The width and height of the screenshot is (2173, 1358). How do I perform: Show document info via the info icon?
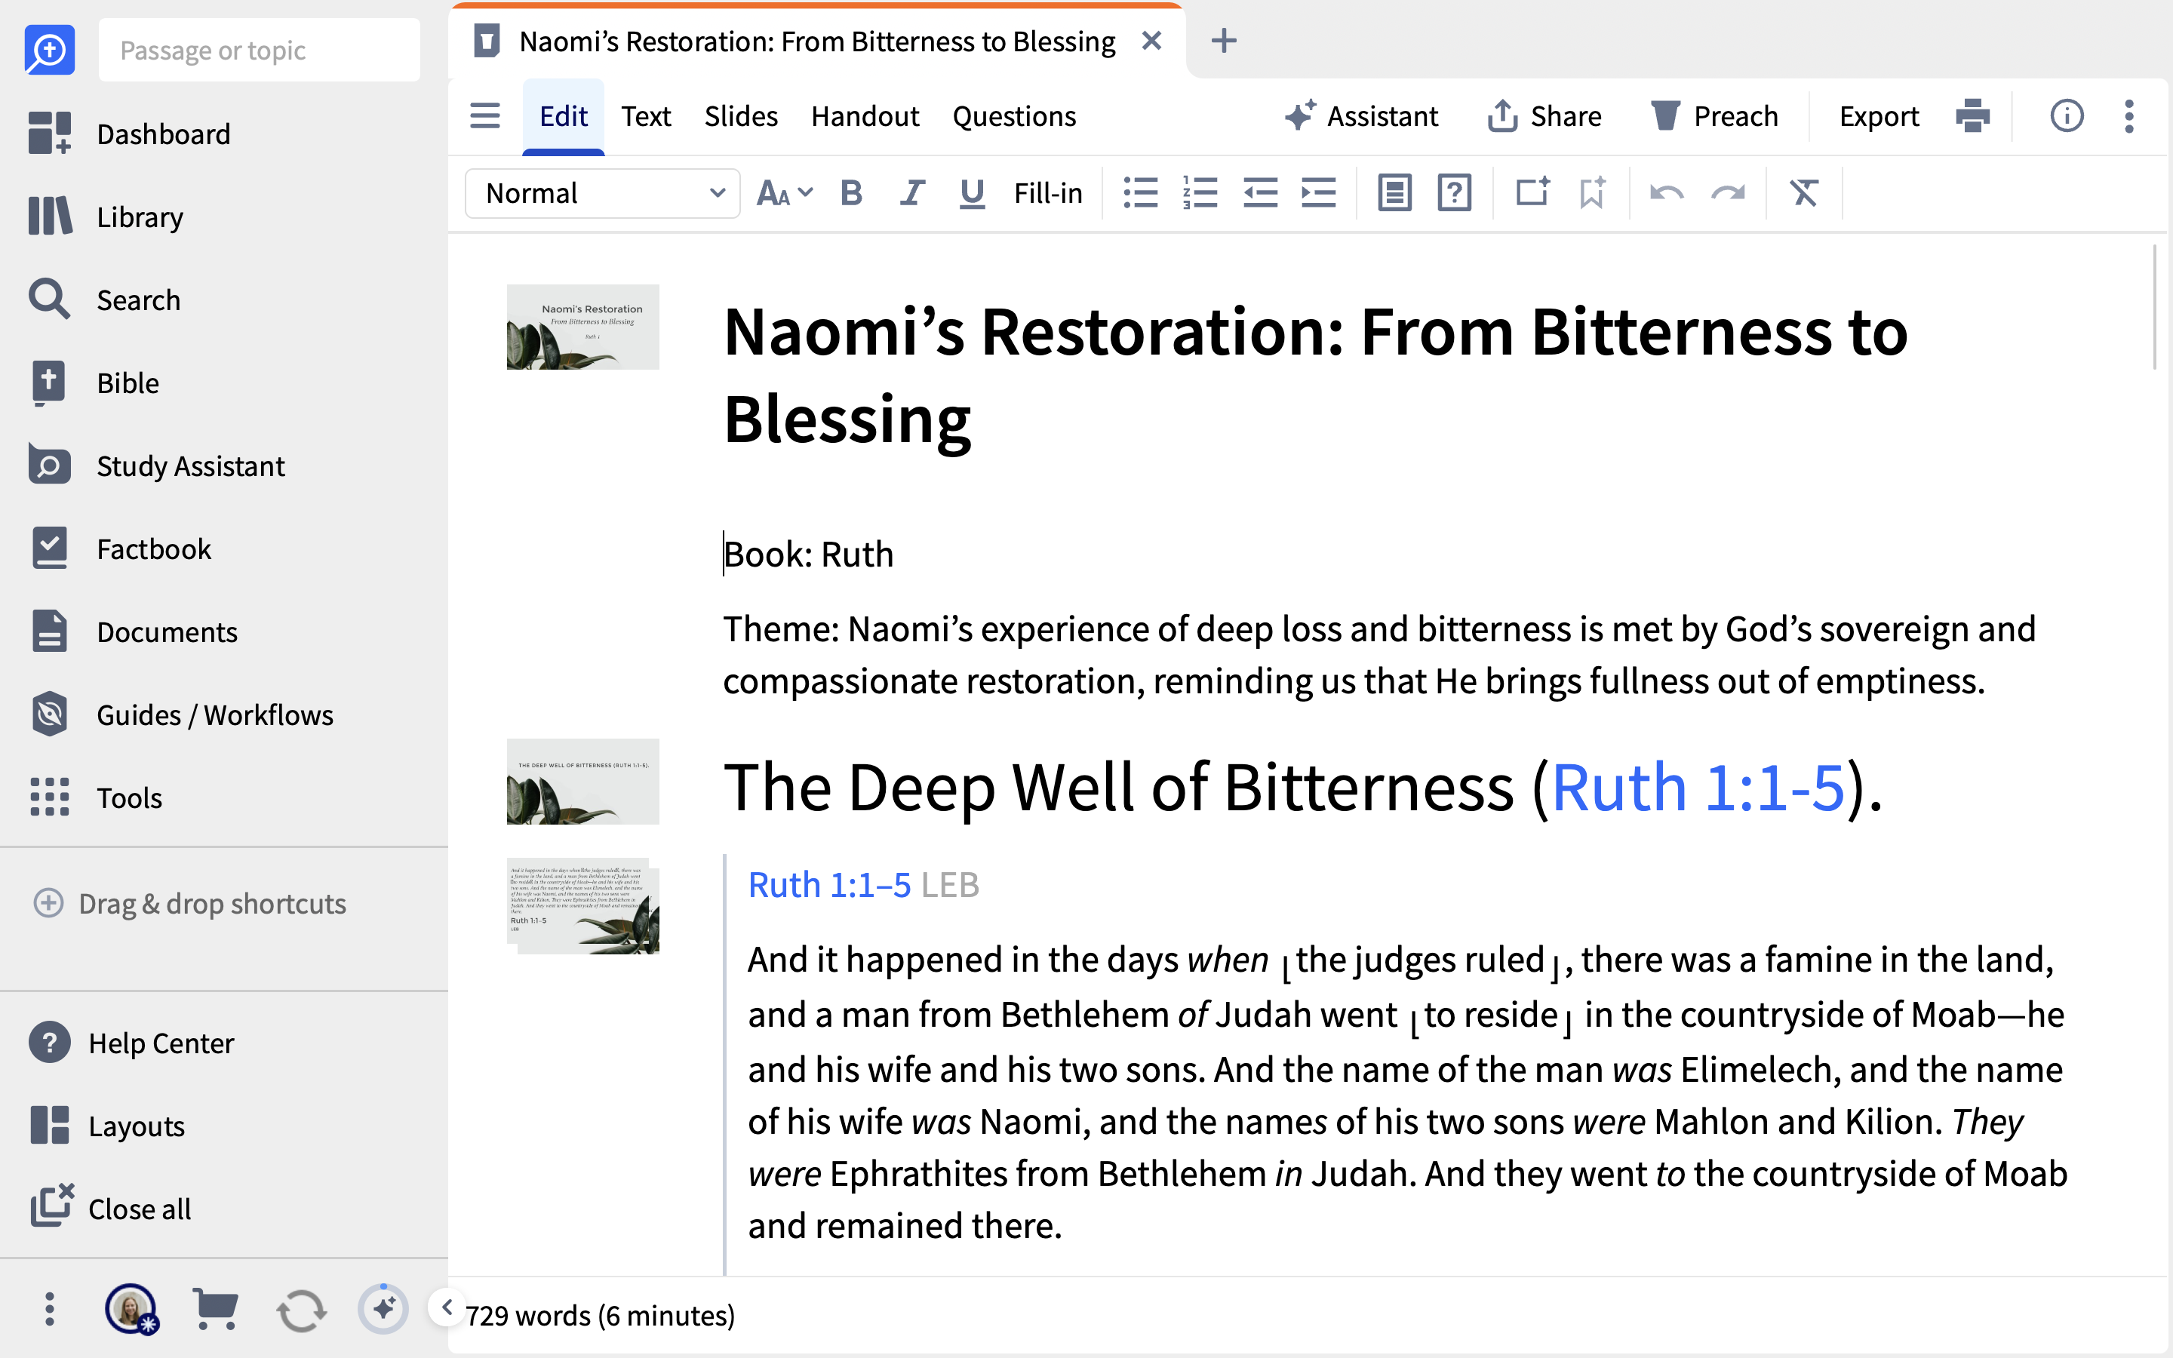pos(2066,116)
